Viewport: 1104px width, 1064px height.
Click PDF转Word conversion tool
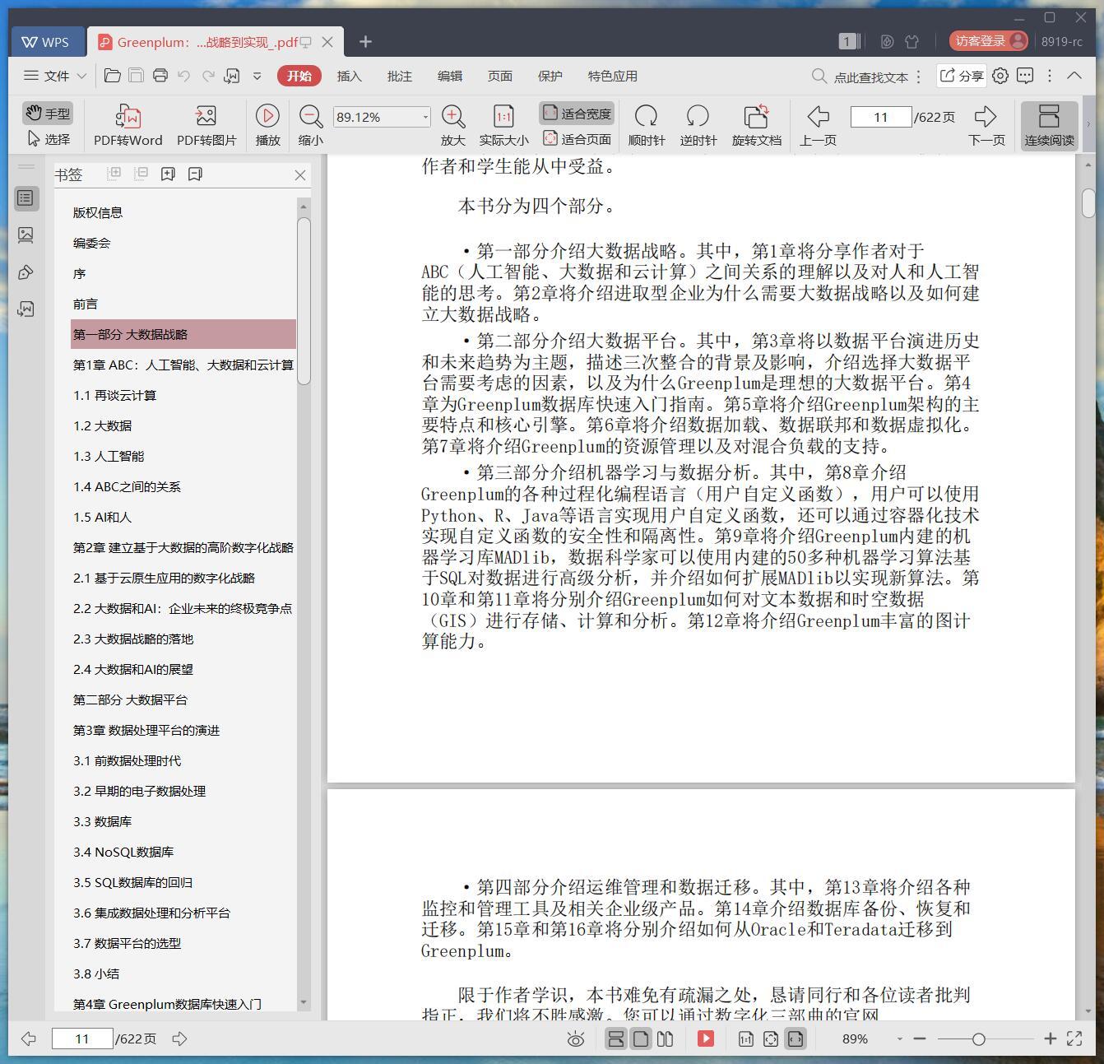point(128,125)
